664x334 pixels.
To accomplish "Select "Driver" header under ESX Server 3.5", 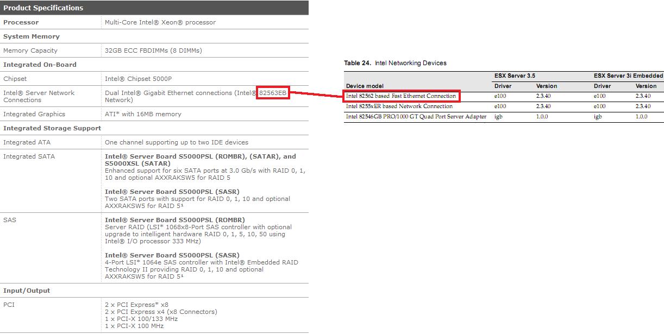I will click(x=503, y=86).
